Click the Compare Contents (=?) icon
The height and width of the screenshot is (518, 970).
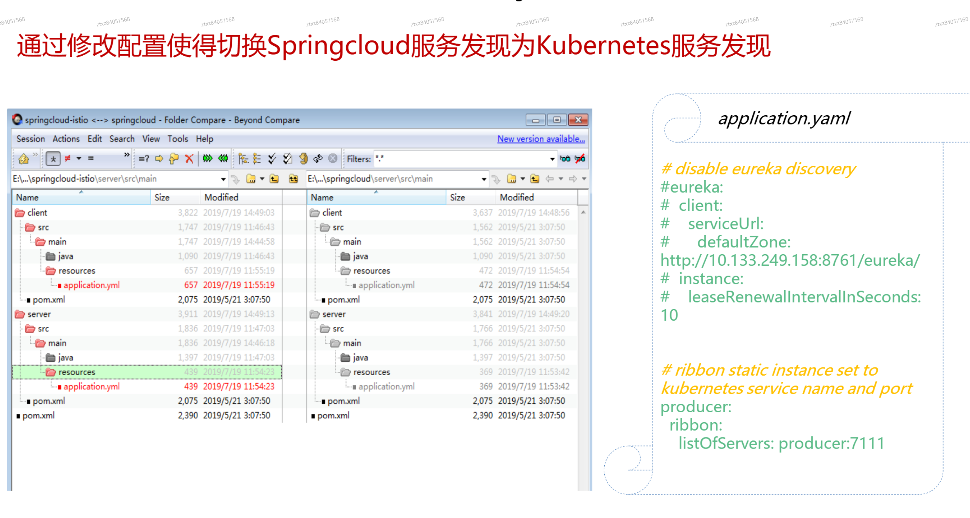[x=144, y=158]
